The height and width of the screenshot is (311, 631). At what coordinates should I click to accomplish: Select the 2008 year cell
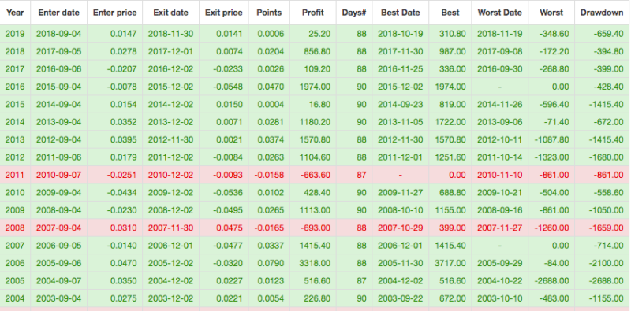15,228
